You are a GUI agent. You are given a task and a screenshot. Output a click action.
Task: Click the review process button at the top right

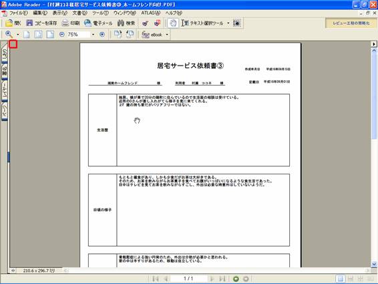point(351,23)
